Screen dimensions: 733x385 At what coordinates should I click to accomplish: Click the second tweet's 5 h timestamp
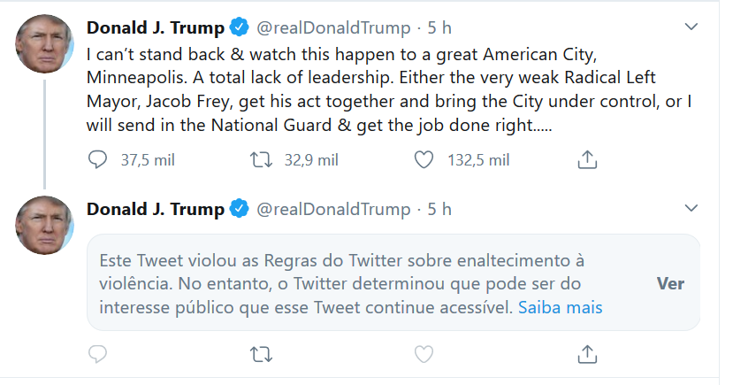point(439,209)
